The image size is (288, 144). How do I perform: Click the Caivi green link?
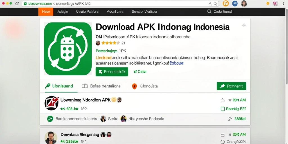(140, 72)
